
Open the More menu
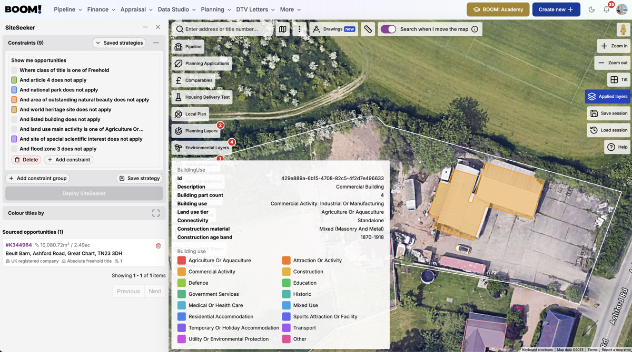[290, 9]
